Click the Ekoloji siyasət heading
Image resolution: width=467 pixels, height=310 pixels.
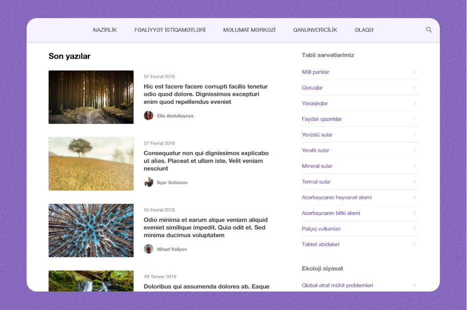322,268
